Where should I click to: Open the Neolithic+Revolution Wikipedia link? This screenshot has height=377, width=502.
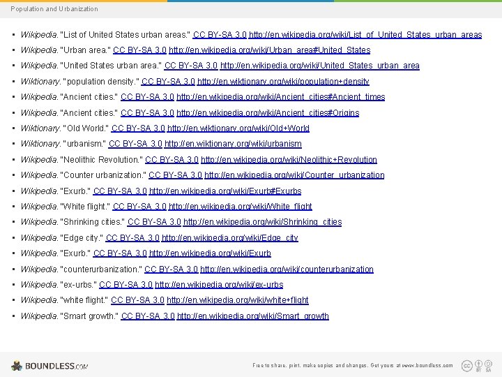point(289,160)
